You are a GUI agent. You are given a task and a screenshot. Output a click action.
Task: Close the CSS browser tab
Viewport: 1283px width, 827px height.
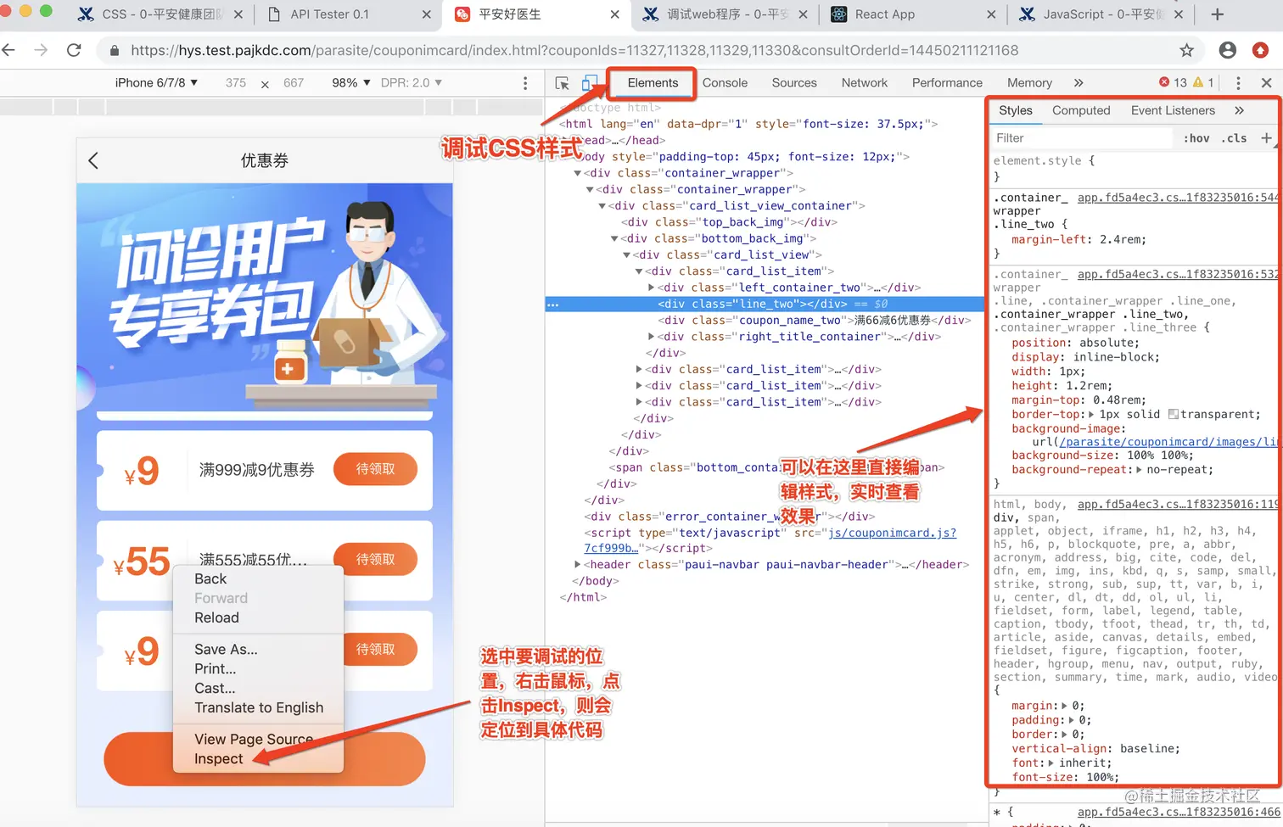238,14
